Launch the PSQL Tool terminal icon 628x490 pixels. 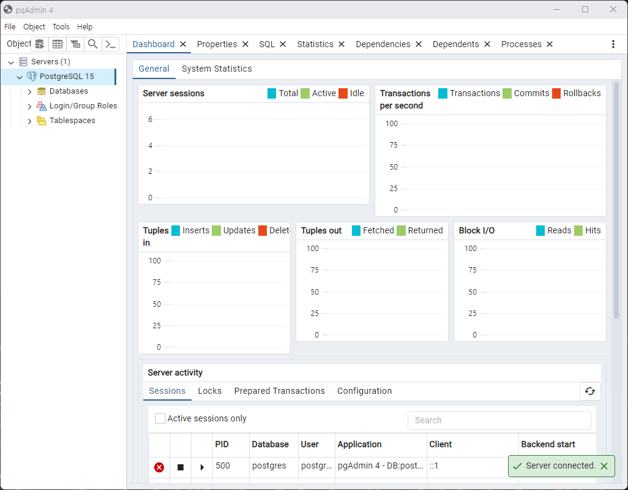111,44
